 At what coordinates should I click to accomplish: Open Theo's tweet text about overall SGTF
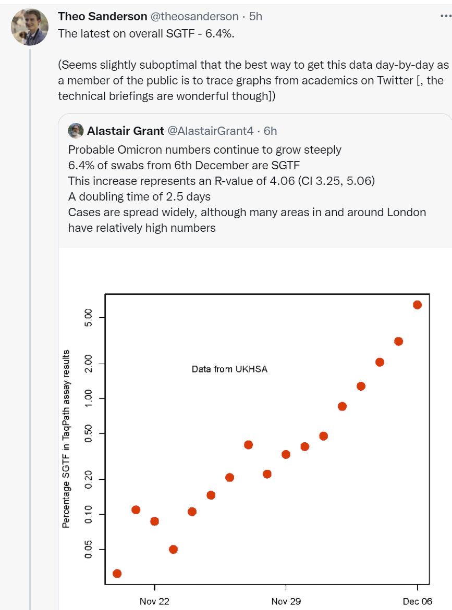coord(253,65)
